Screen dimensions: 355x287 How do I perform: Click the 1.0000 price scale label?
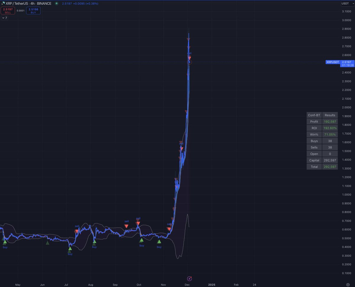tap(346, 195)
